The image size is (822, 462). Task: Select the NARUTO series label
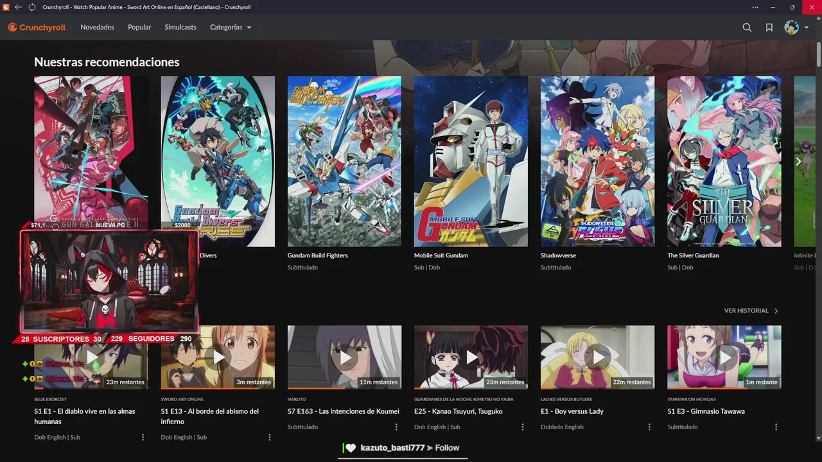coord(297,399)
